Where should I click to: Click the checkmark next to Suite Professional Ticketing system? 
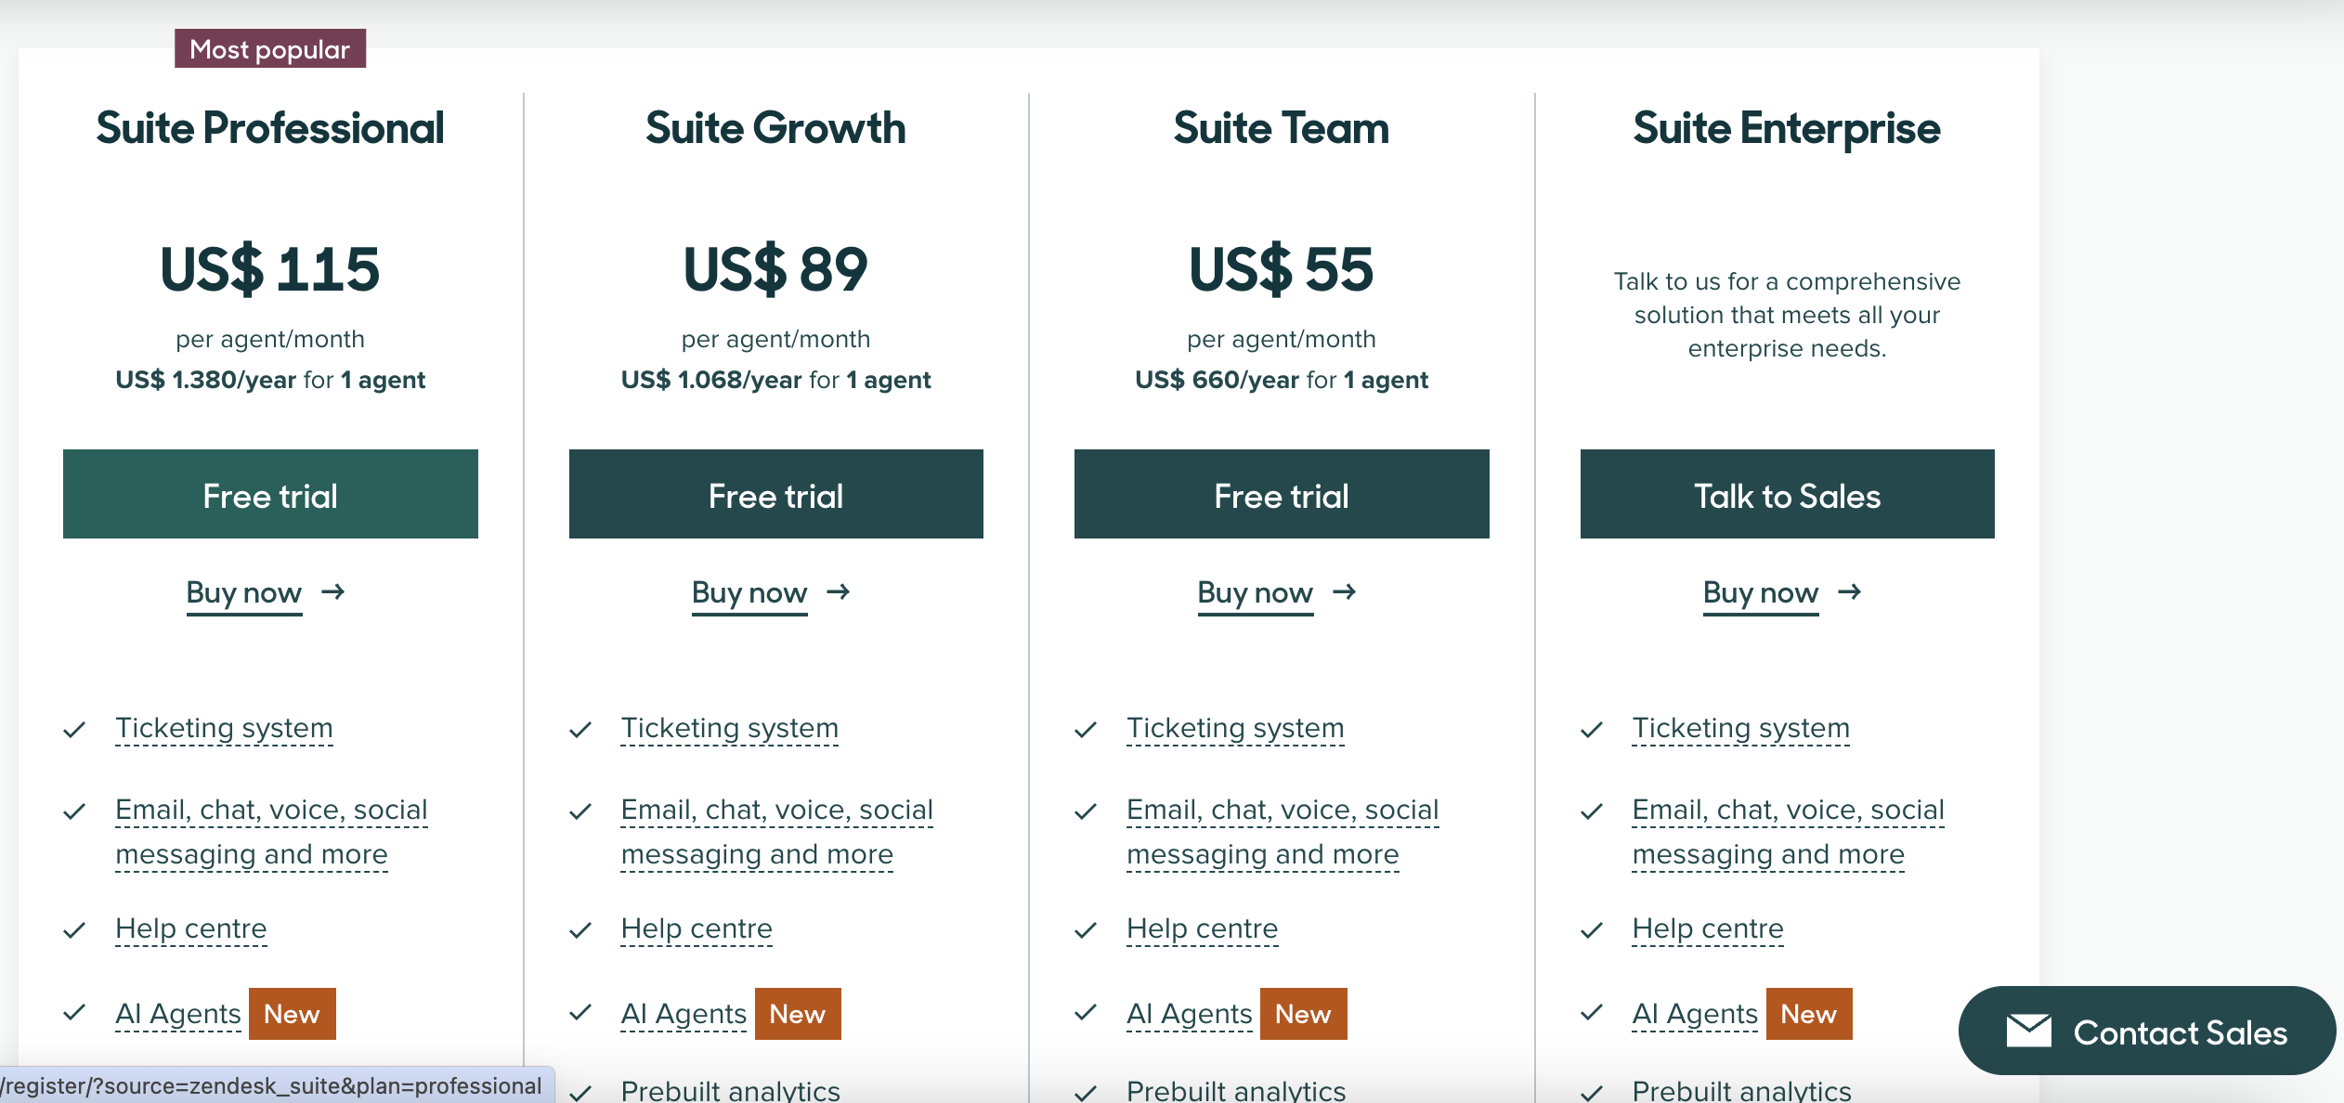click(74, 730)
